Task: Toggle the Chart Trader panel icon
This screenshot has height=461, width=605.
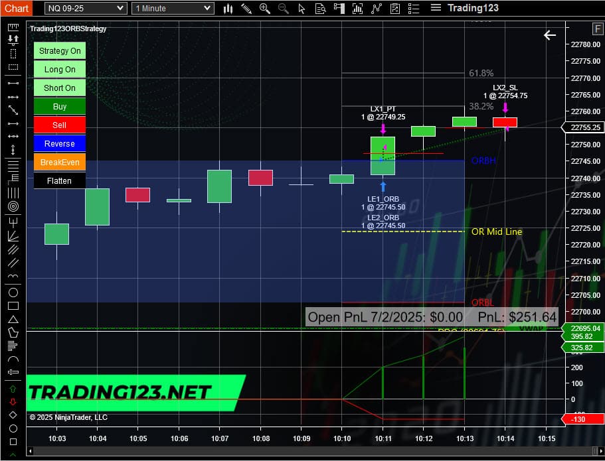Action: coord(339,9)
